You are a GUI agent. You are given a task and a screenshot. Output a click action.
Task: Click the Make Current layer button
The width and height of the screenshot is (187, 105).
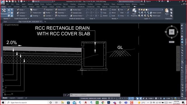coord(156,13)
